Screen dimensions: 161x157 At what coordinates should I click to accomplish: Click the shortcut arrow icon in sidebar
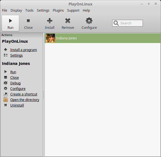pyautogui.click(x=6, y=94)
